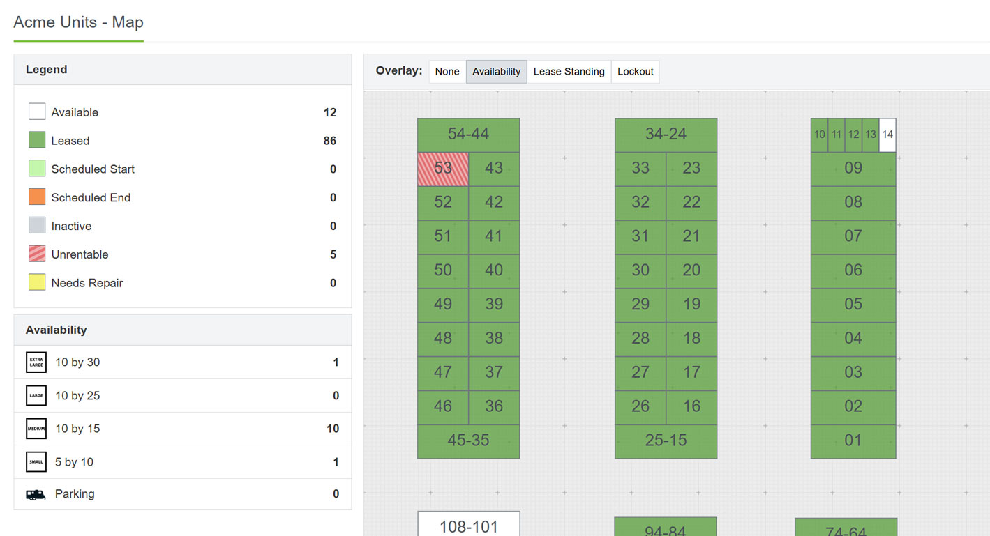Click unit 50 on the map
Viewport: 990px width, 536px height.
point(443,271)
